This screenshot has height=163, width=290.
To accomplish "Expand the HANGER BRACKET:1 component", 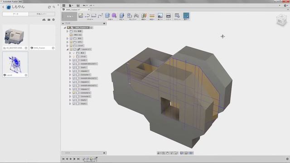I will (x=70, y=64).
